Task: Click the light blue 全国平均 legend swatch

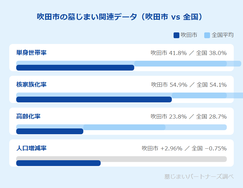Action: pyautogui.click(x=207, y=35)
